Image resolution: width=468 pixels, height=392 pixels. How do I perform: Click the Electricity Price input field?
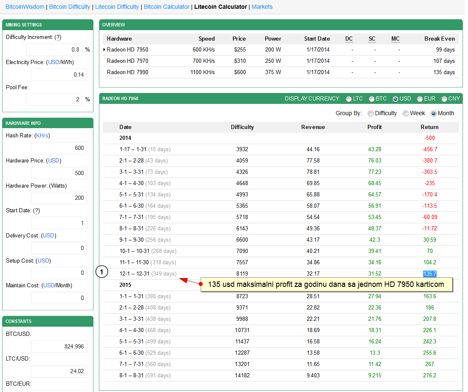pyautogui.click(x=59, y=75)
